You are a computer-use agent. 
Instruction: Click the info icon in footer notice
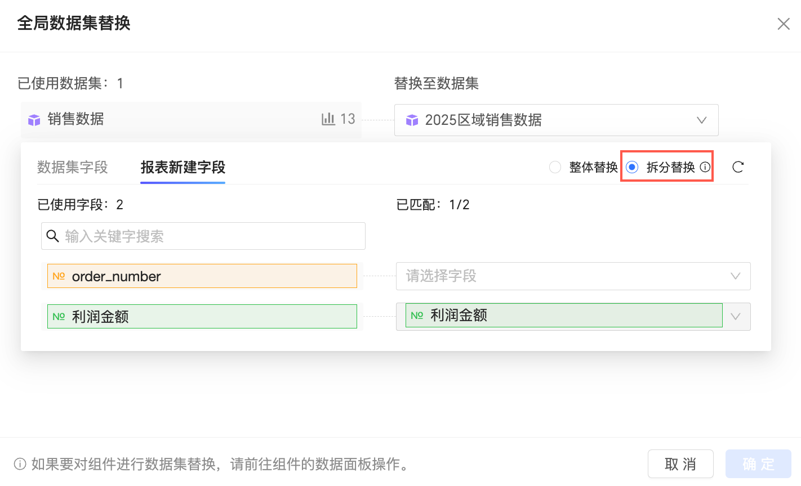pos(20,464)
